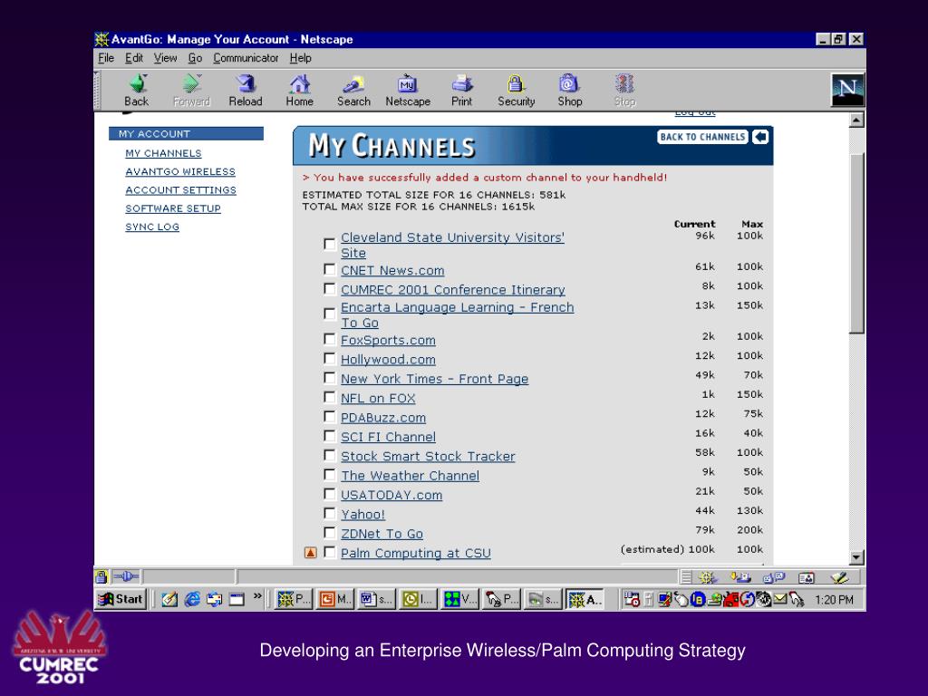This screenshot has height=696, width=928.
Task: Open Composer from the component bar
Action: coord(839,577)
